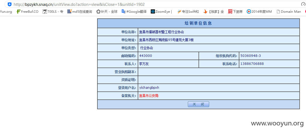
Task: Click the md5 grid favicon
Action: [x=69, y=12]
